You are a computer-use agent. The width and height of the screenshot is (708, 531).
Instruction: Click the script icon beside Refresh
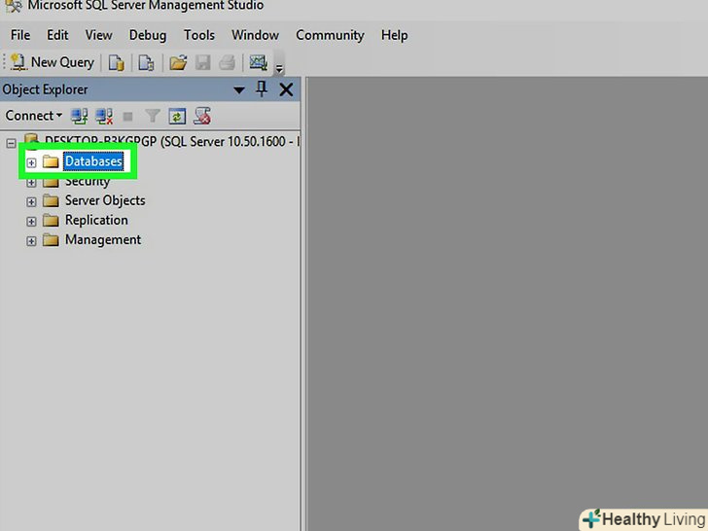pos(202,116)
